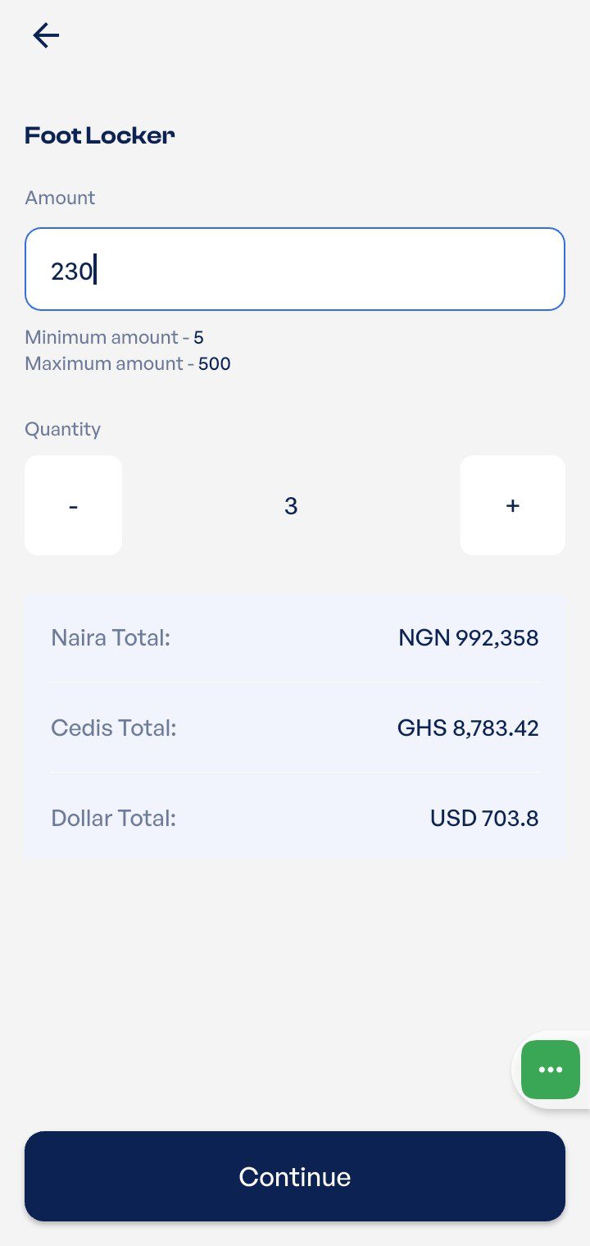590x1246 pixels.
Task: Tap the Naira Total label
Action: tap(111, 637)
